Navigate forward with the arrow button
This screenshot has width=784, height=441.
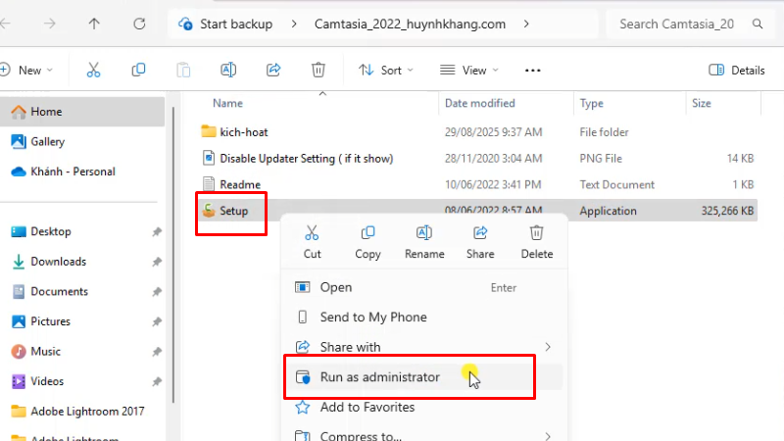(50, 24)
